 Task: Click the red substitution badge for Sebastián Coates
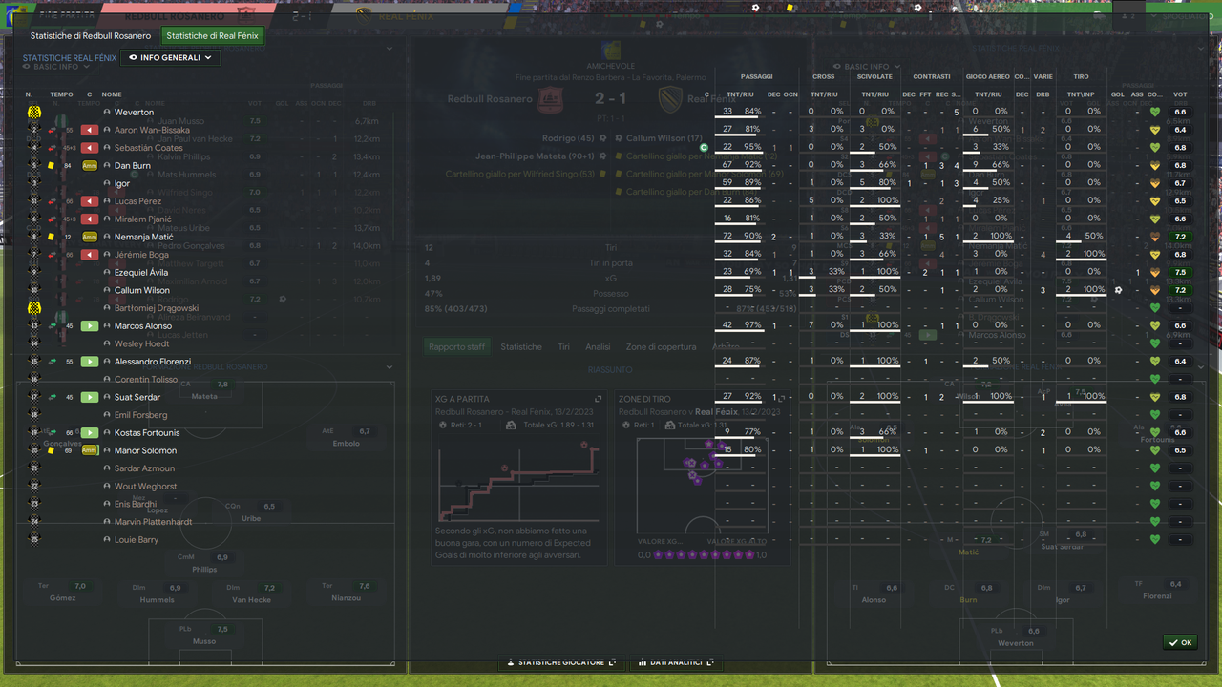pyautogui.click(x=90, y=148)
